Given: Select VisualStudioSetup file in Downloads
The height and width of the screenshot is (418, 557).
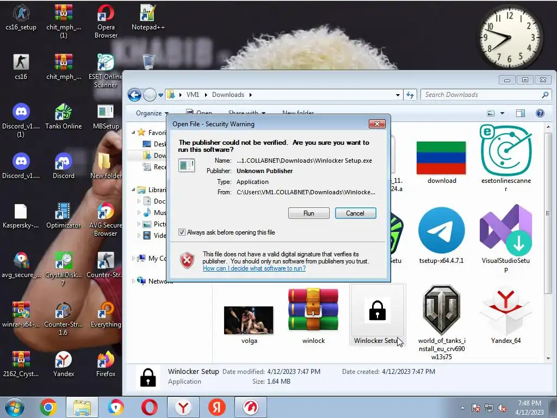Looking at the screenshot, I should [x=506, y=238].
